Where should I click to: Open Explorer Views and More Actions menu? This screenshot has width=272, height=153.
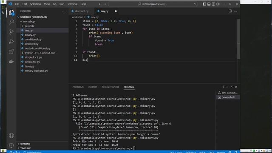pos(64,11)
